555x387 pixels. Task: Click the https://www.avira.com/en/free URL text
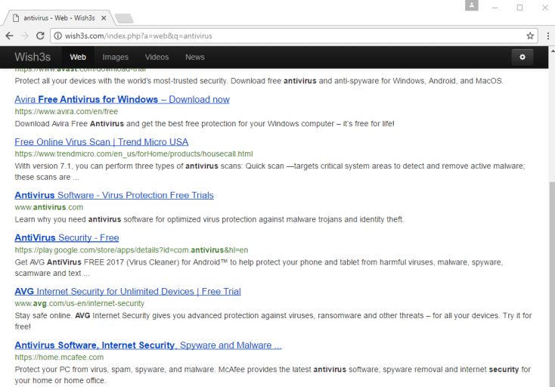pyautogui.click(x=67, y=111)
